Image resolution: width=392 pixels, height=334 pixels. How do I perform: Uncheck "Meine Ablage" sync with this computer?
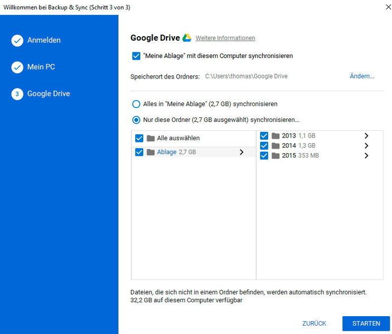point(136,56)
